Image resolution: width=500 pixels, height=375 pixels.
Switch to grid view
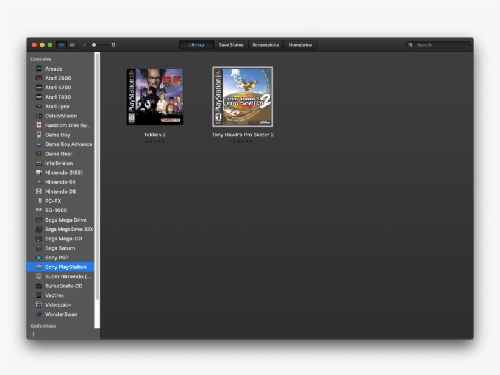coord(62,45)
